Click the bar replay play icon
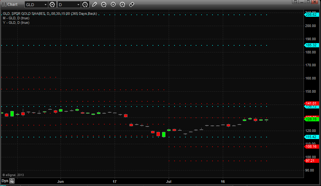The height and width of the screenshot is (186, 321). [x=113, y=5]
